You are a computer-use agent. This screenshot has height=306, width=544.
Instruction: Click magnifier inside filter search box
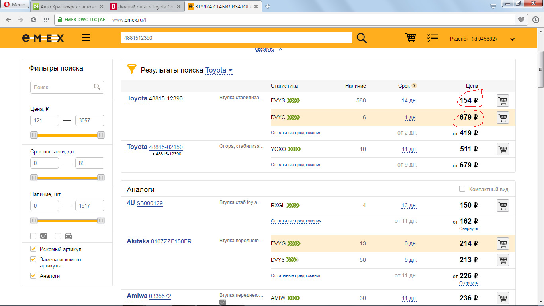pyautogui.click(x=97, y=87)
